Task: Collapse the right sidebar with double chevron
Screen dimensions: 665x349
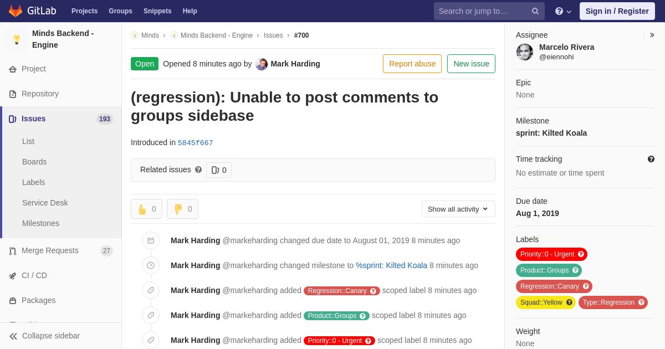Action: click(652, 35)
